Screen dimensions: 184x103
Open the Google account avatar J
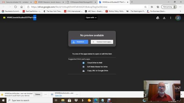point(178,18)
